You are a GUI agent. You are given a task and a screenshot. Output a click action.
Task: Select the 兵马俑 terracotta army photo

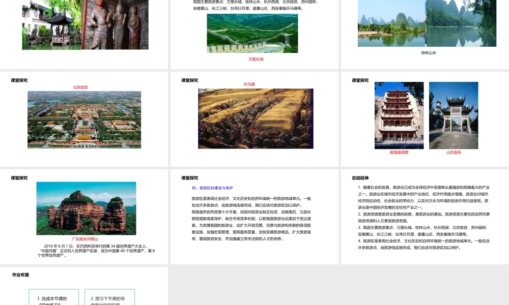(256, 118)
